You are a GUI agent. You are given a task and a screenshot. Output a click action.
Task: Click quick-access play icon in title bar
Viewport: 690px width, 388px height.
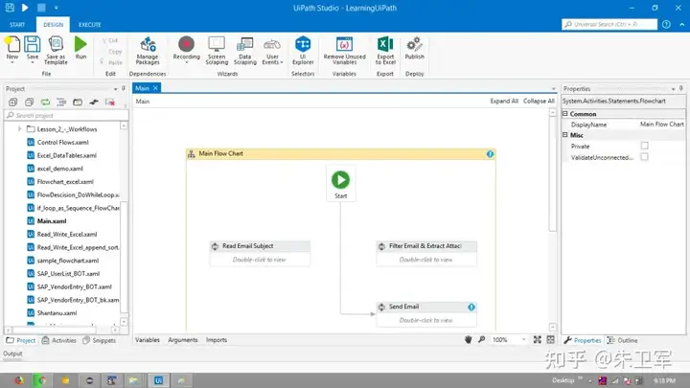tap(25, 8)
